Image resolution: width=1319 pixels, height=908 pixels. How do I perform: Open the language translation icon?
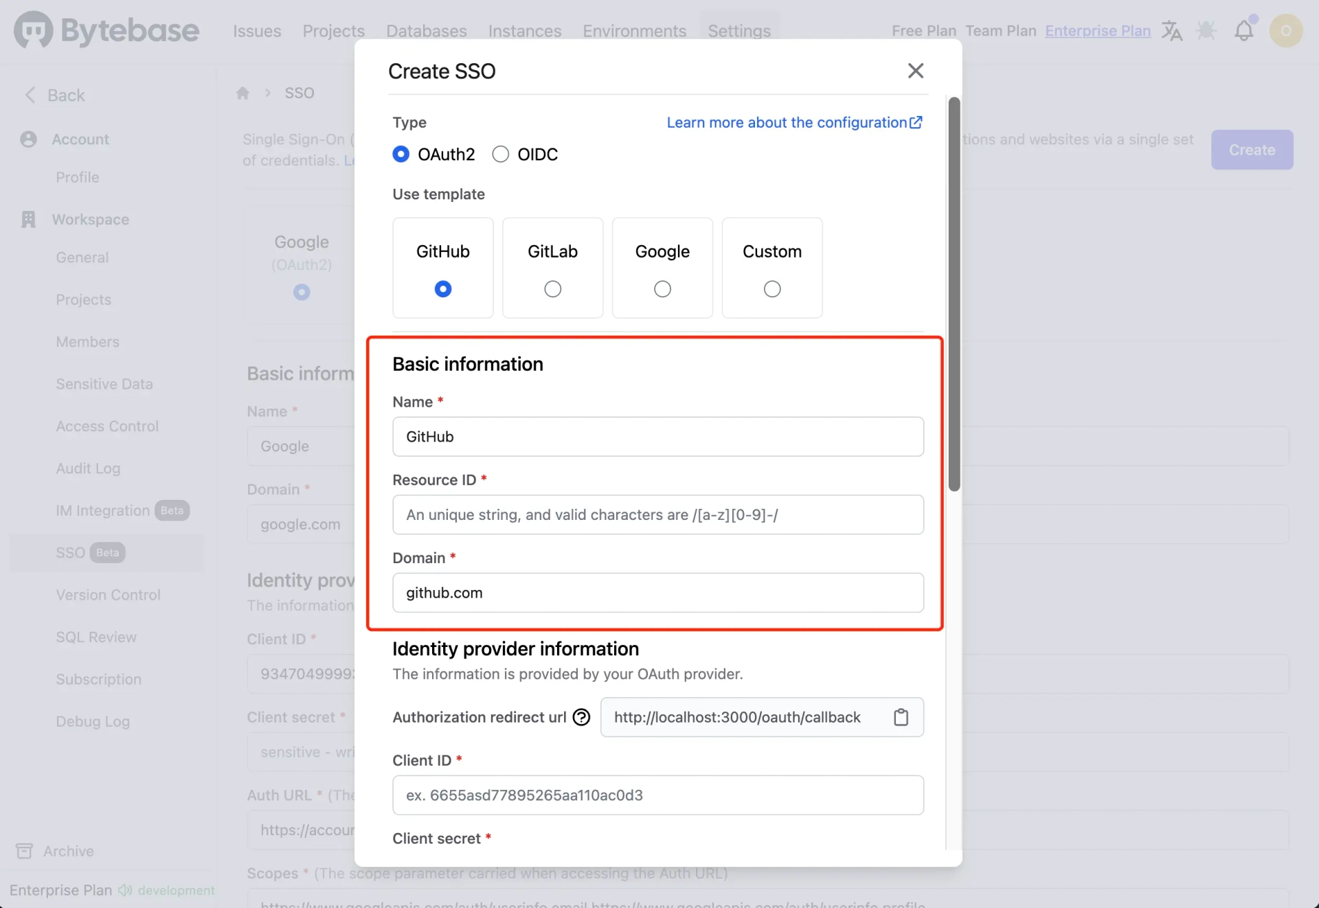1172,31
